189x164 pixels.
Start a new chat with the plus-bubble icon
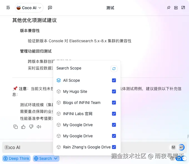(x=50, y=8)
